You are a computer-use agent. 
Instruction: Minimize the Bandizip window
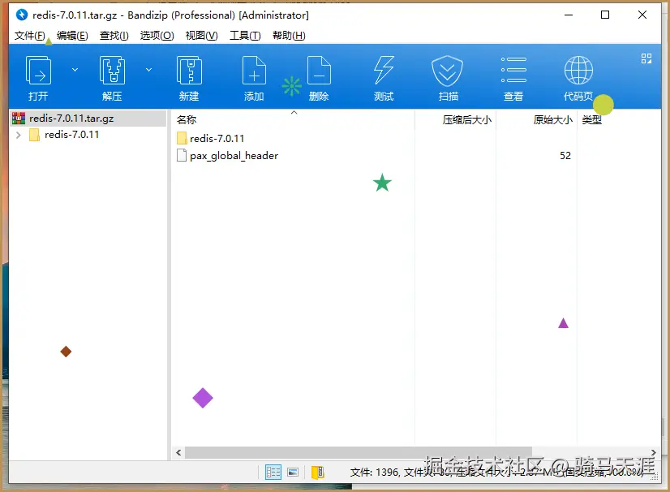pos(569,15)
